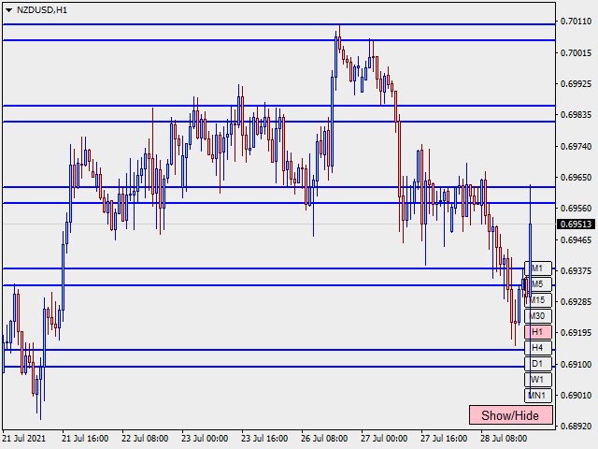Switch chart to M30 timeframe
The width and height of the screenshot is (598, 449).
pyautogui.click(x=538, y=316)
